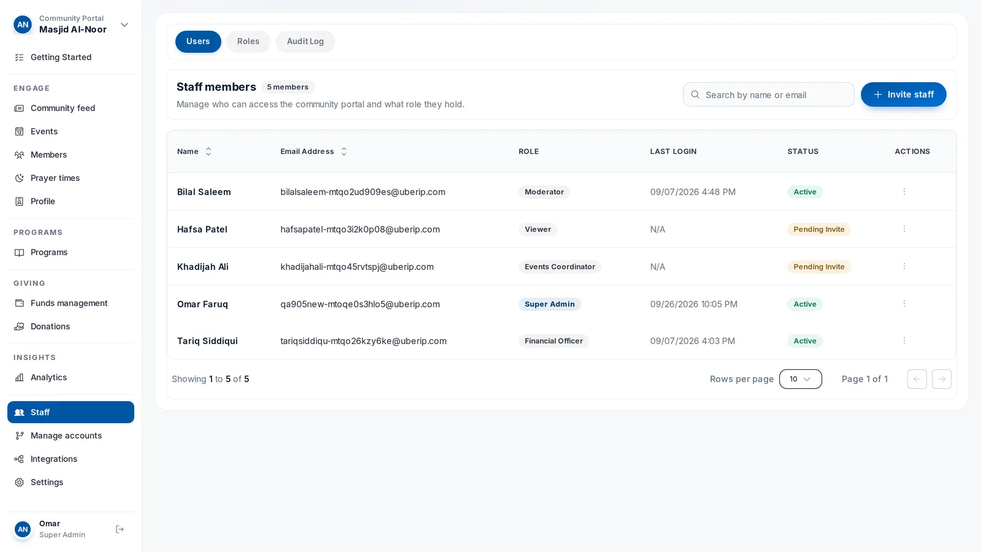Go to the next page arrow
The width and height of the screenshot is (981, 552).
point(942,379)
